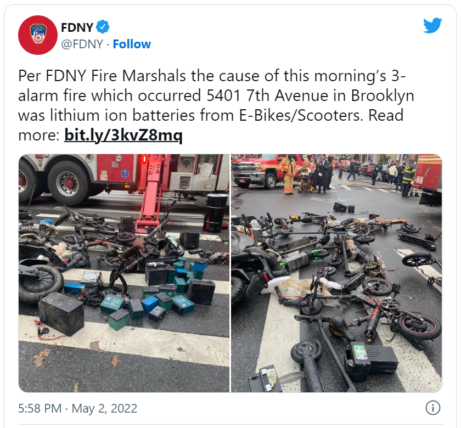461x428 pixels.
Task: Click the tweet info icon
Action: (433, 408)
